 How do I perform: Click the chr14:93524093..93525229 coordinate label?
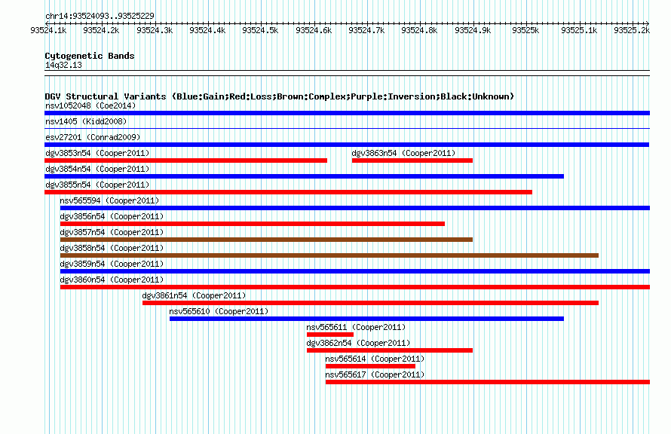tap(100, 16)
